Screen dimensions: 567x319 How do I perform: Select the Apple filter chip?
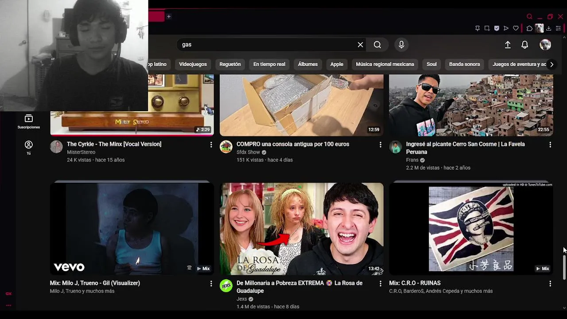337,64
